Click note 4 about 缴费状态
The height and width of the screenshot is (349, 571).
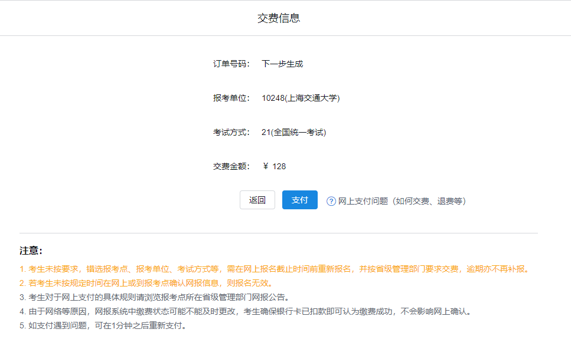pos(246,311)
